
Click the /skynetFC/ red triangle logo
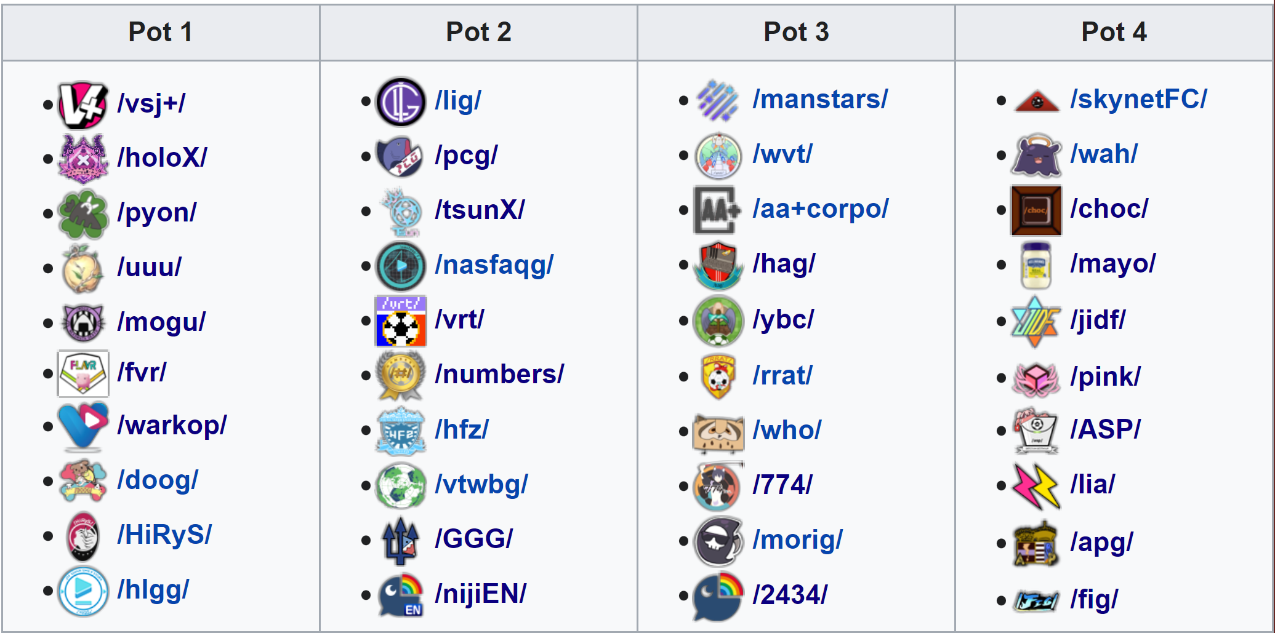pyautogui.click(x=1037, y=101)
